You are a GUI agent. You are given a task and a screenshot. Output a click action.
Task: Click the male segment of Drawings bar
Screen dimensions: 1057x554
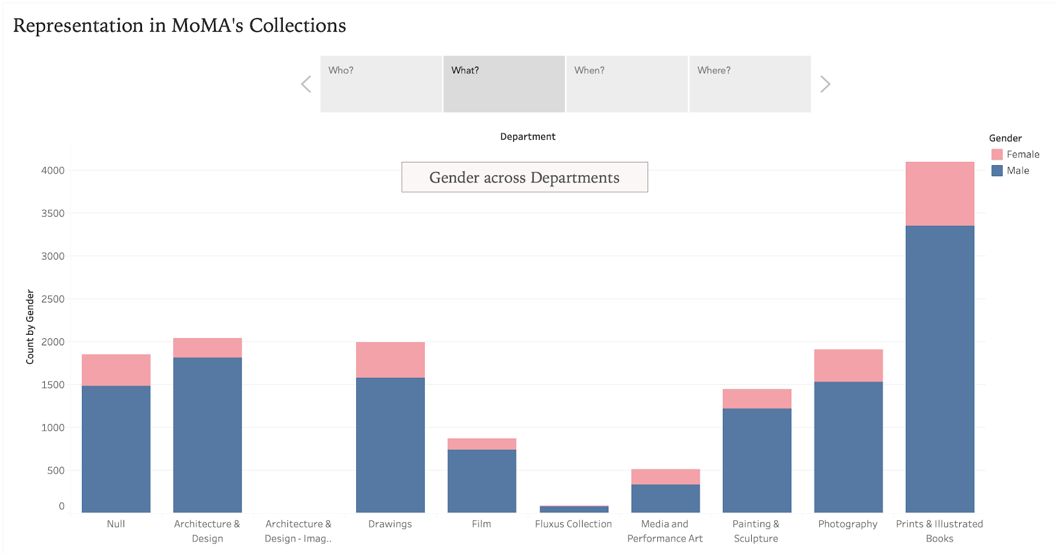coord(390,445)
